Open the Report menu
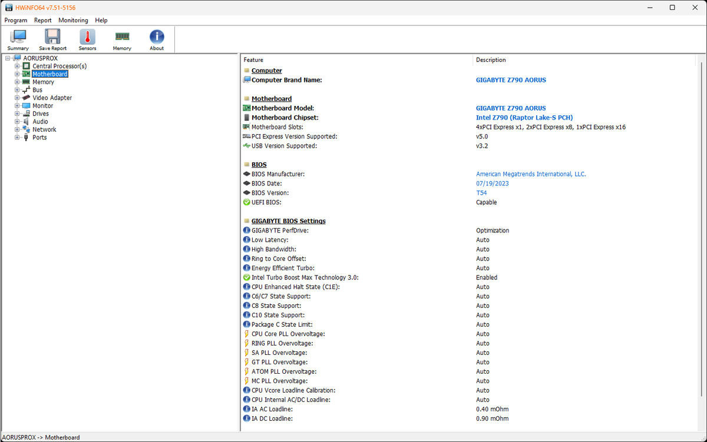The height and width of the screenshot is (442, 707). [x=42, y=20]
